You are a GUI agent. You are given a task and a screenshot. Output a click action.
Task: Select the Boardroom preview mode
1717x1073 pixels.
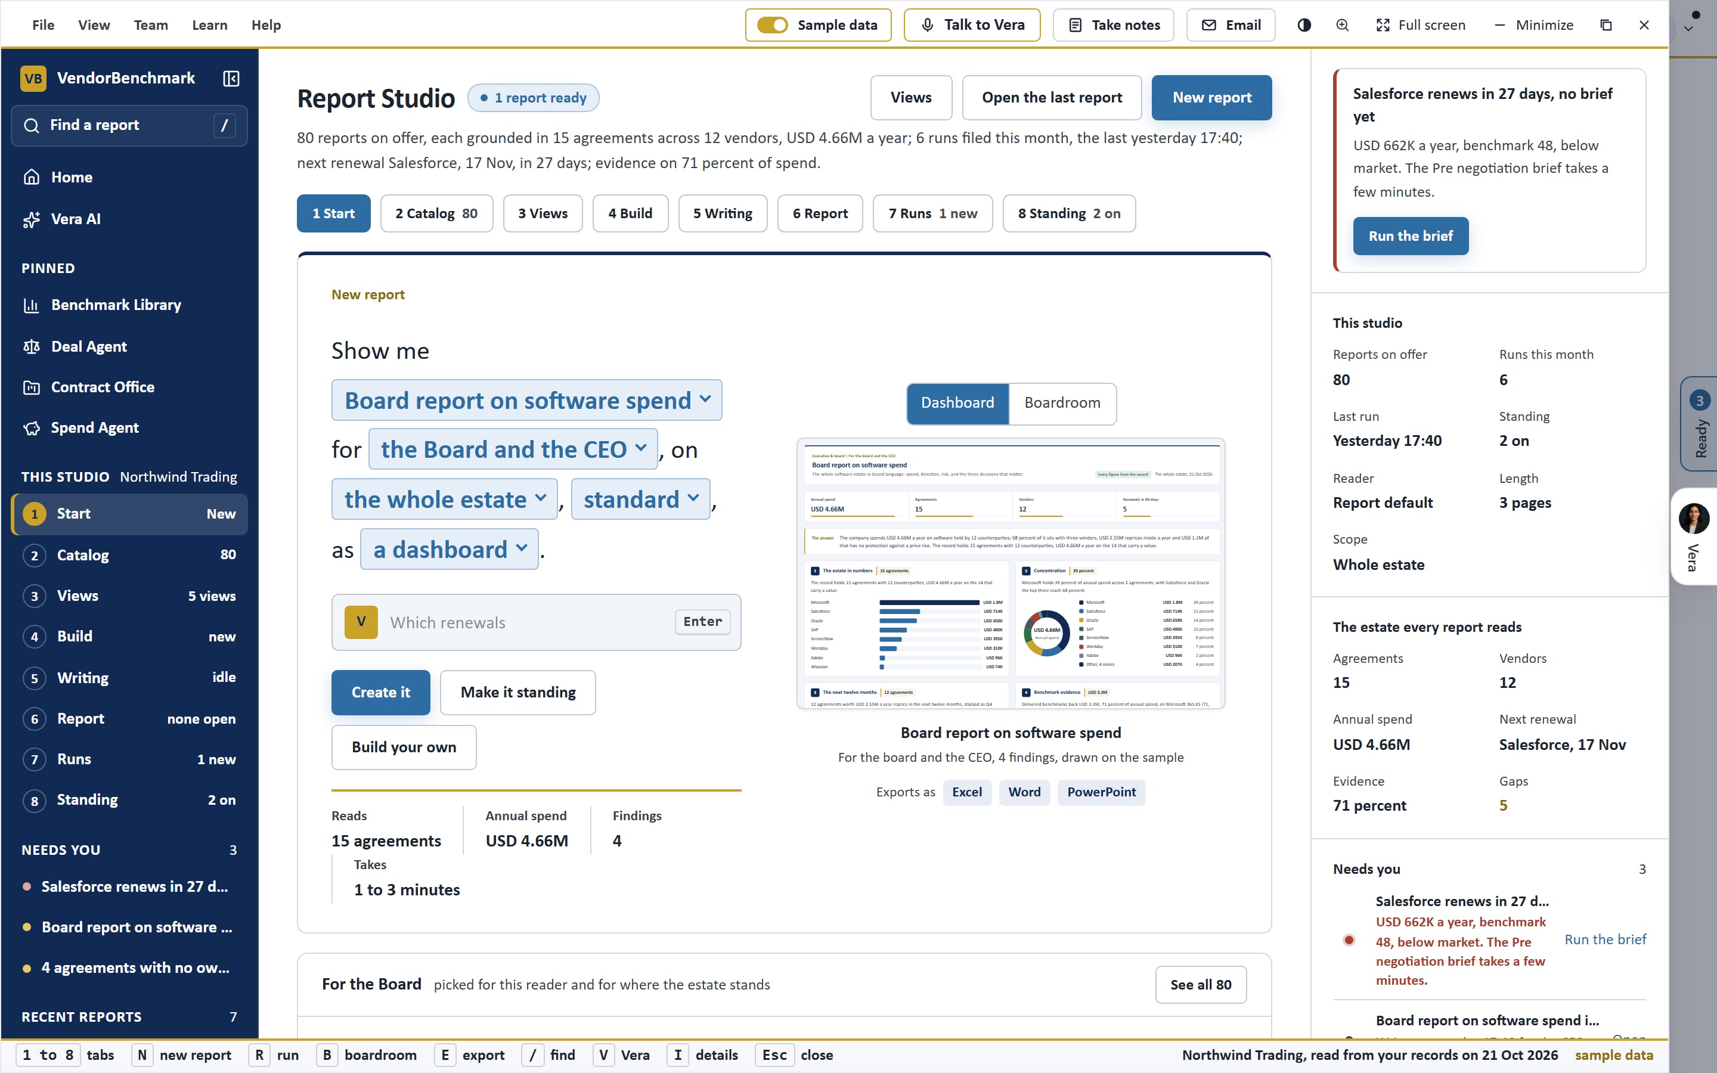tap(1062, 403)
